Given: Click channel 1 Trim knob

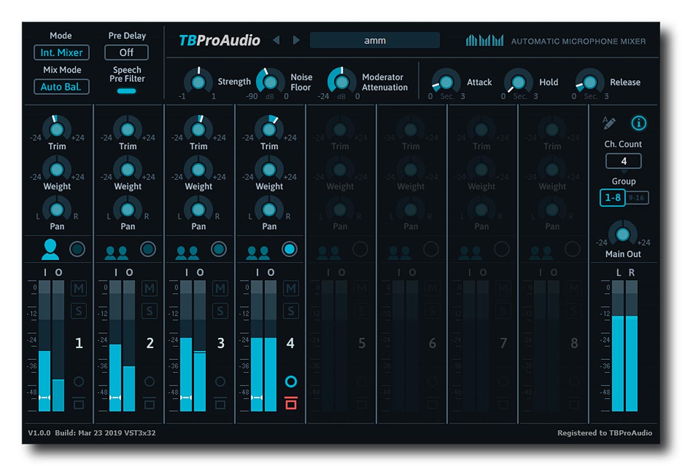Looking at the screenshot, I should coord(56,129).
